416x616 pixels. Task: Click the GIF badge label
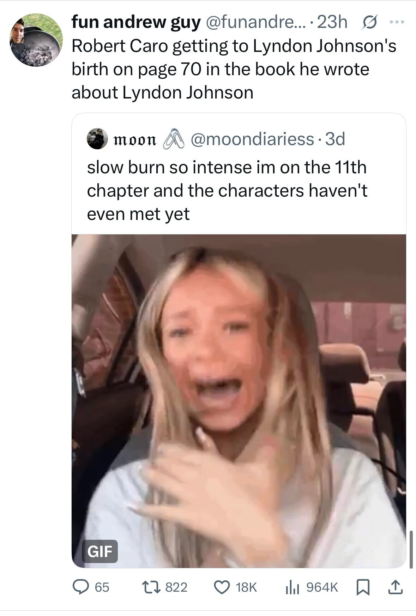[100, 551]
